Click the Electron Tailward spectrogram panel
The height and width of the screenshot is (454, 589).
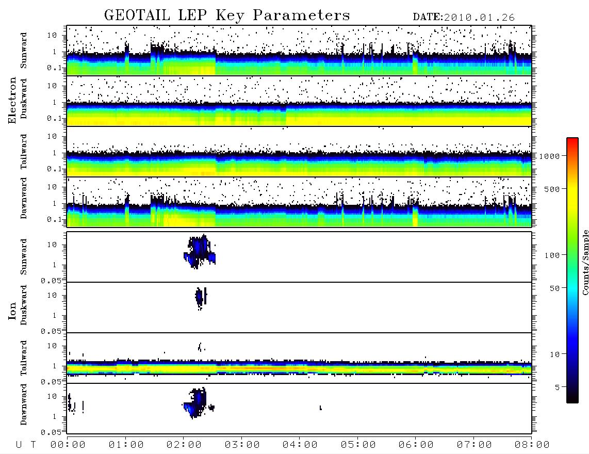click(x=299, y=152)
